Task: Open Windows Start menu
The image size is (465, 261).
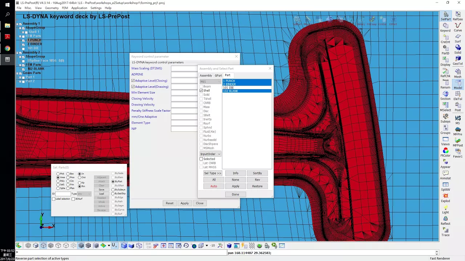Action: (x=7, y=5)
